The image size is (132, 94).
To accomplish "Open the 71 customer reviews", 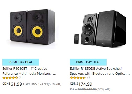I will [21, 78].
